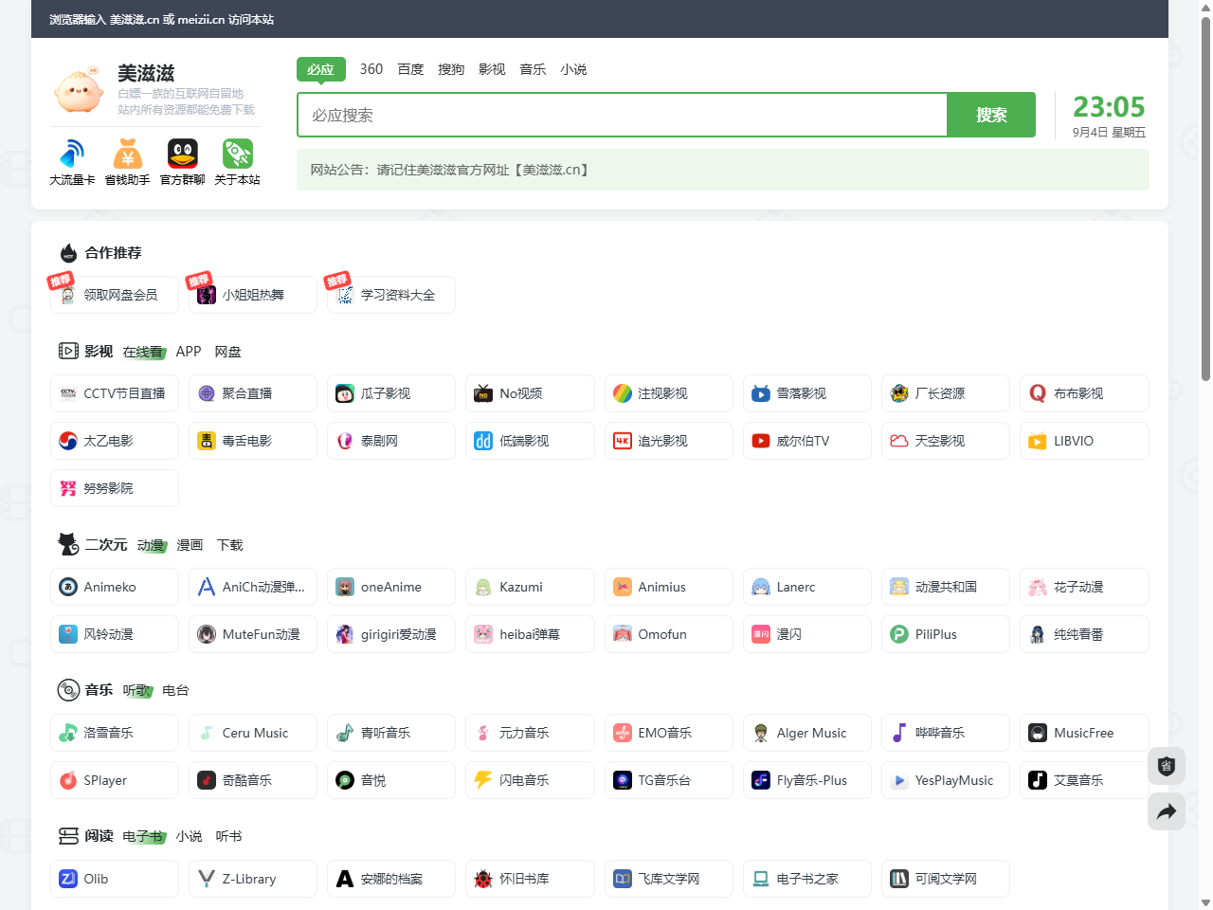Select the 小说 search tab
Image resolution: width=1213 pixels, height=910 pixels.
[x=573, y=69]
